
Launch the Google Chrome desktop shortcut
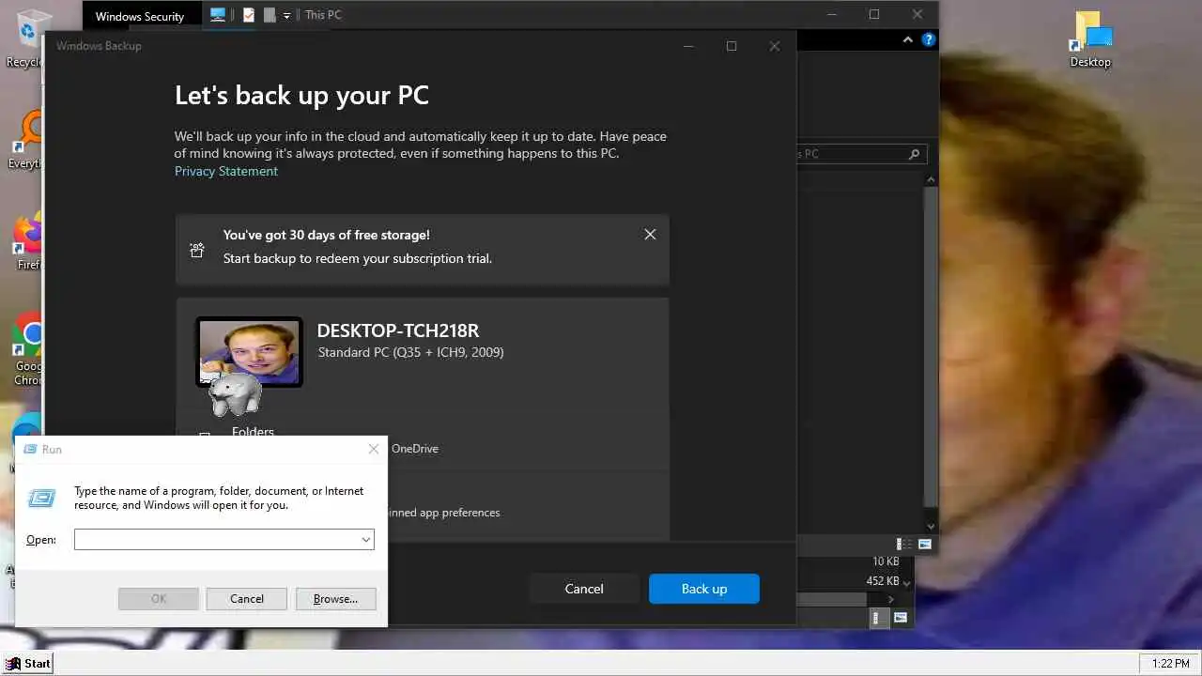[30, 348]
